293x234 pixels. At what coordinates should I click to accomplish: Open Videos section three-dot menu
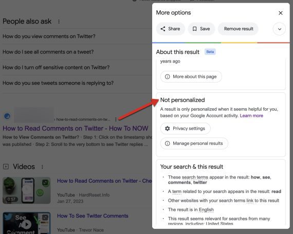click(x=42, y=167)
